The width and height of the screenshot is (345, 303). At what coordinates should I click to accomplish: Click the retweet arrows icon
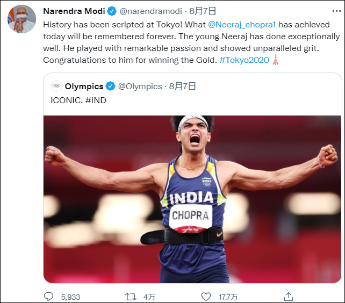[130, 297]
